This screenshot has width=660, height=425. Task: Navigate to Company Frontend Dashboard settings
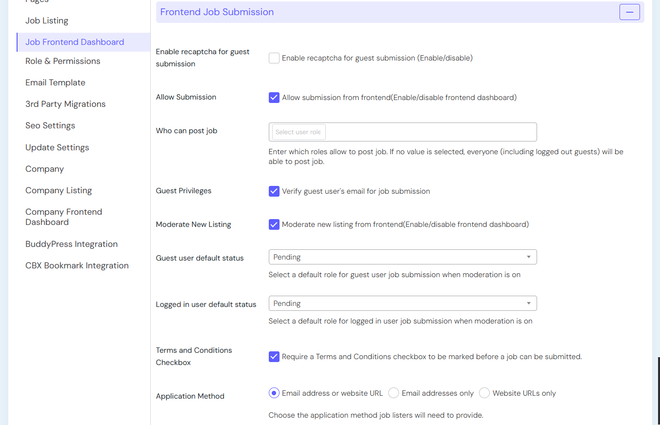(x=64, y=217)
